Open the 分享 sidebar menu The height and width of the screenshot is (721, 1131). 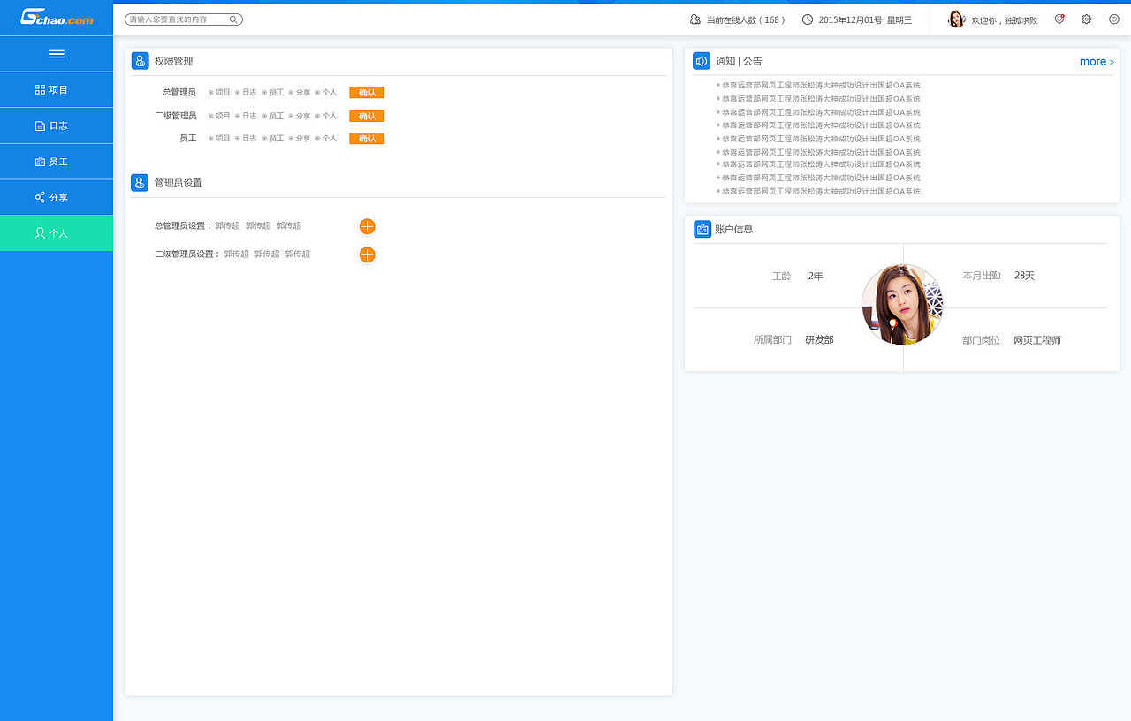[57, 198]
